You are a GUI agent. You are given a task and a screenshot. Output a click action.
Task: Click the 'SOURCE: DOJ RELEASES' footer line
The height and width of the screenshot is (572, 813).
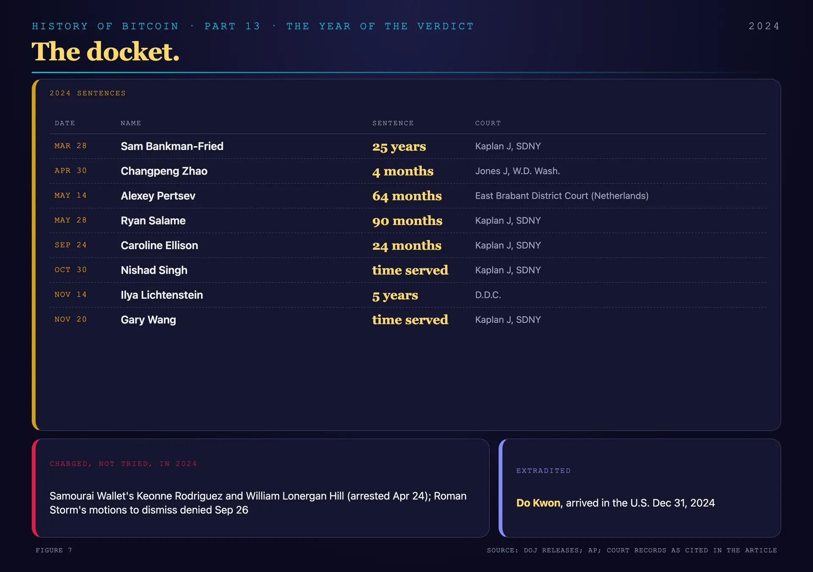click(632, 550)
